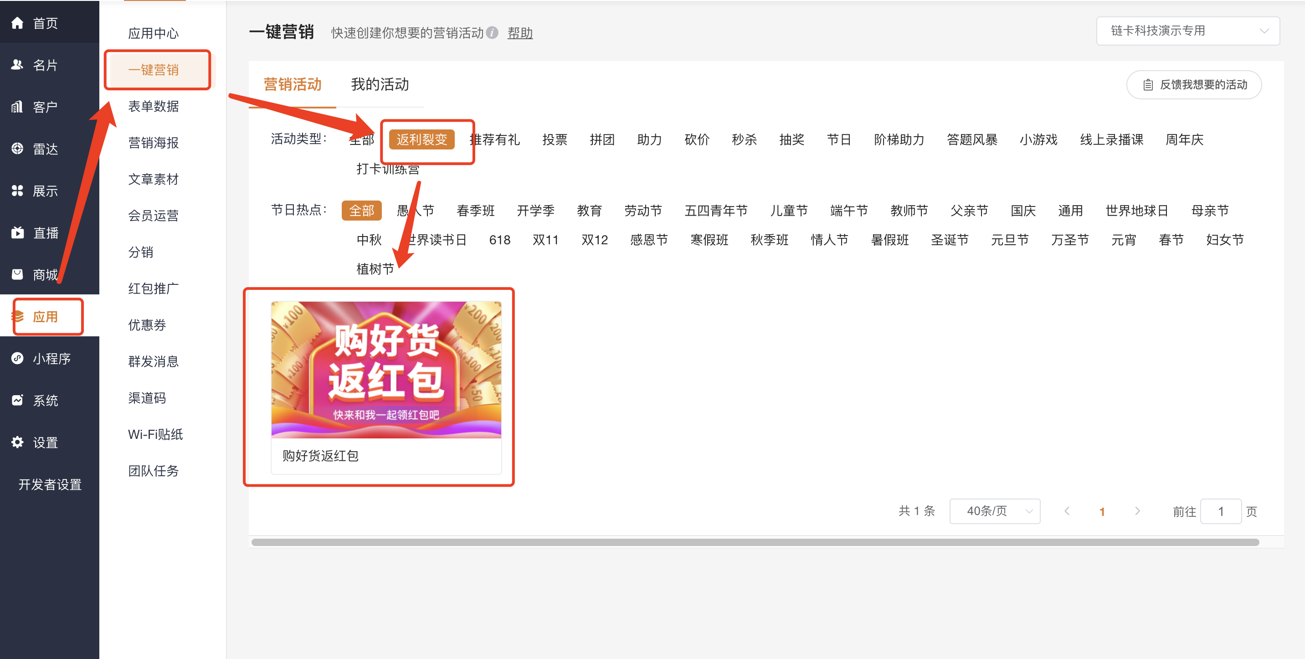Open the 帮助 help link
Screen dimensions: 1305x659
tap(520, 33)
